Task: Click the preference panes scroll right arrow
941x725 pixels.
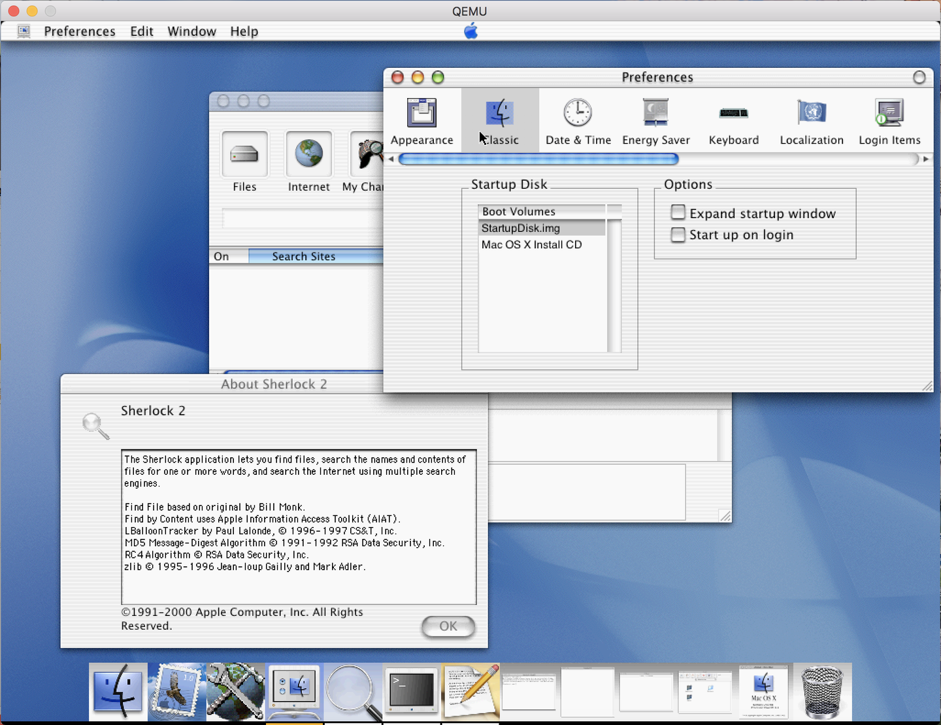Action: (x=926, y=159)
